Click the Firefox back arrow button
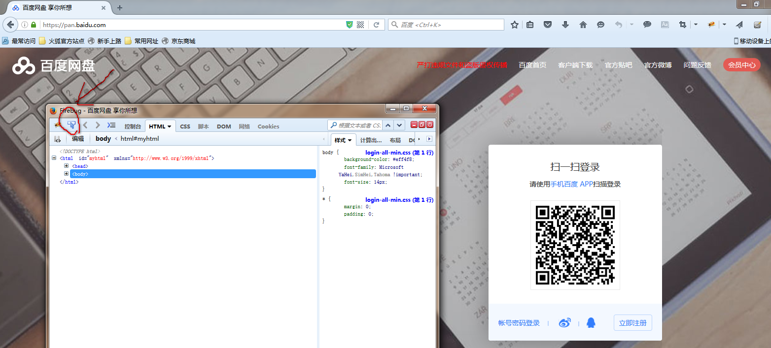 click(x=11, y=25)
